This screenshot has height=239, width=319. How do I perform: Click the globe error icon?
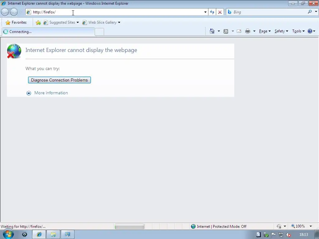14,51
